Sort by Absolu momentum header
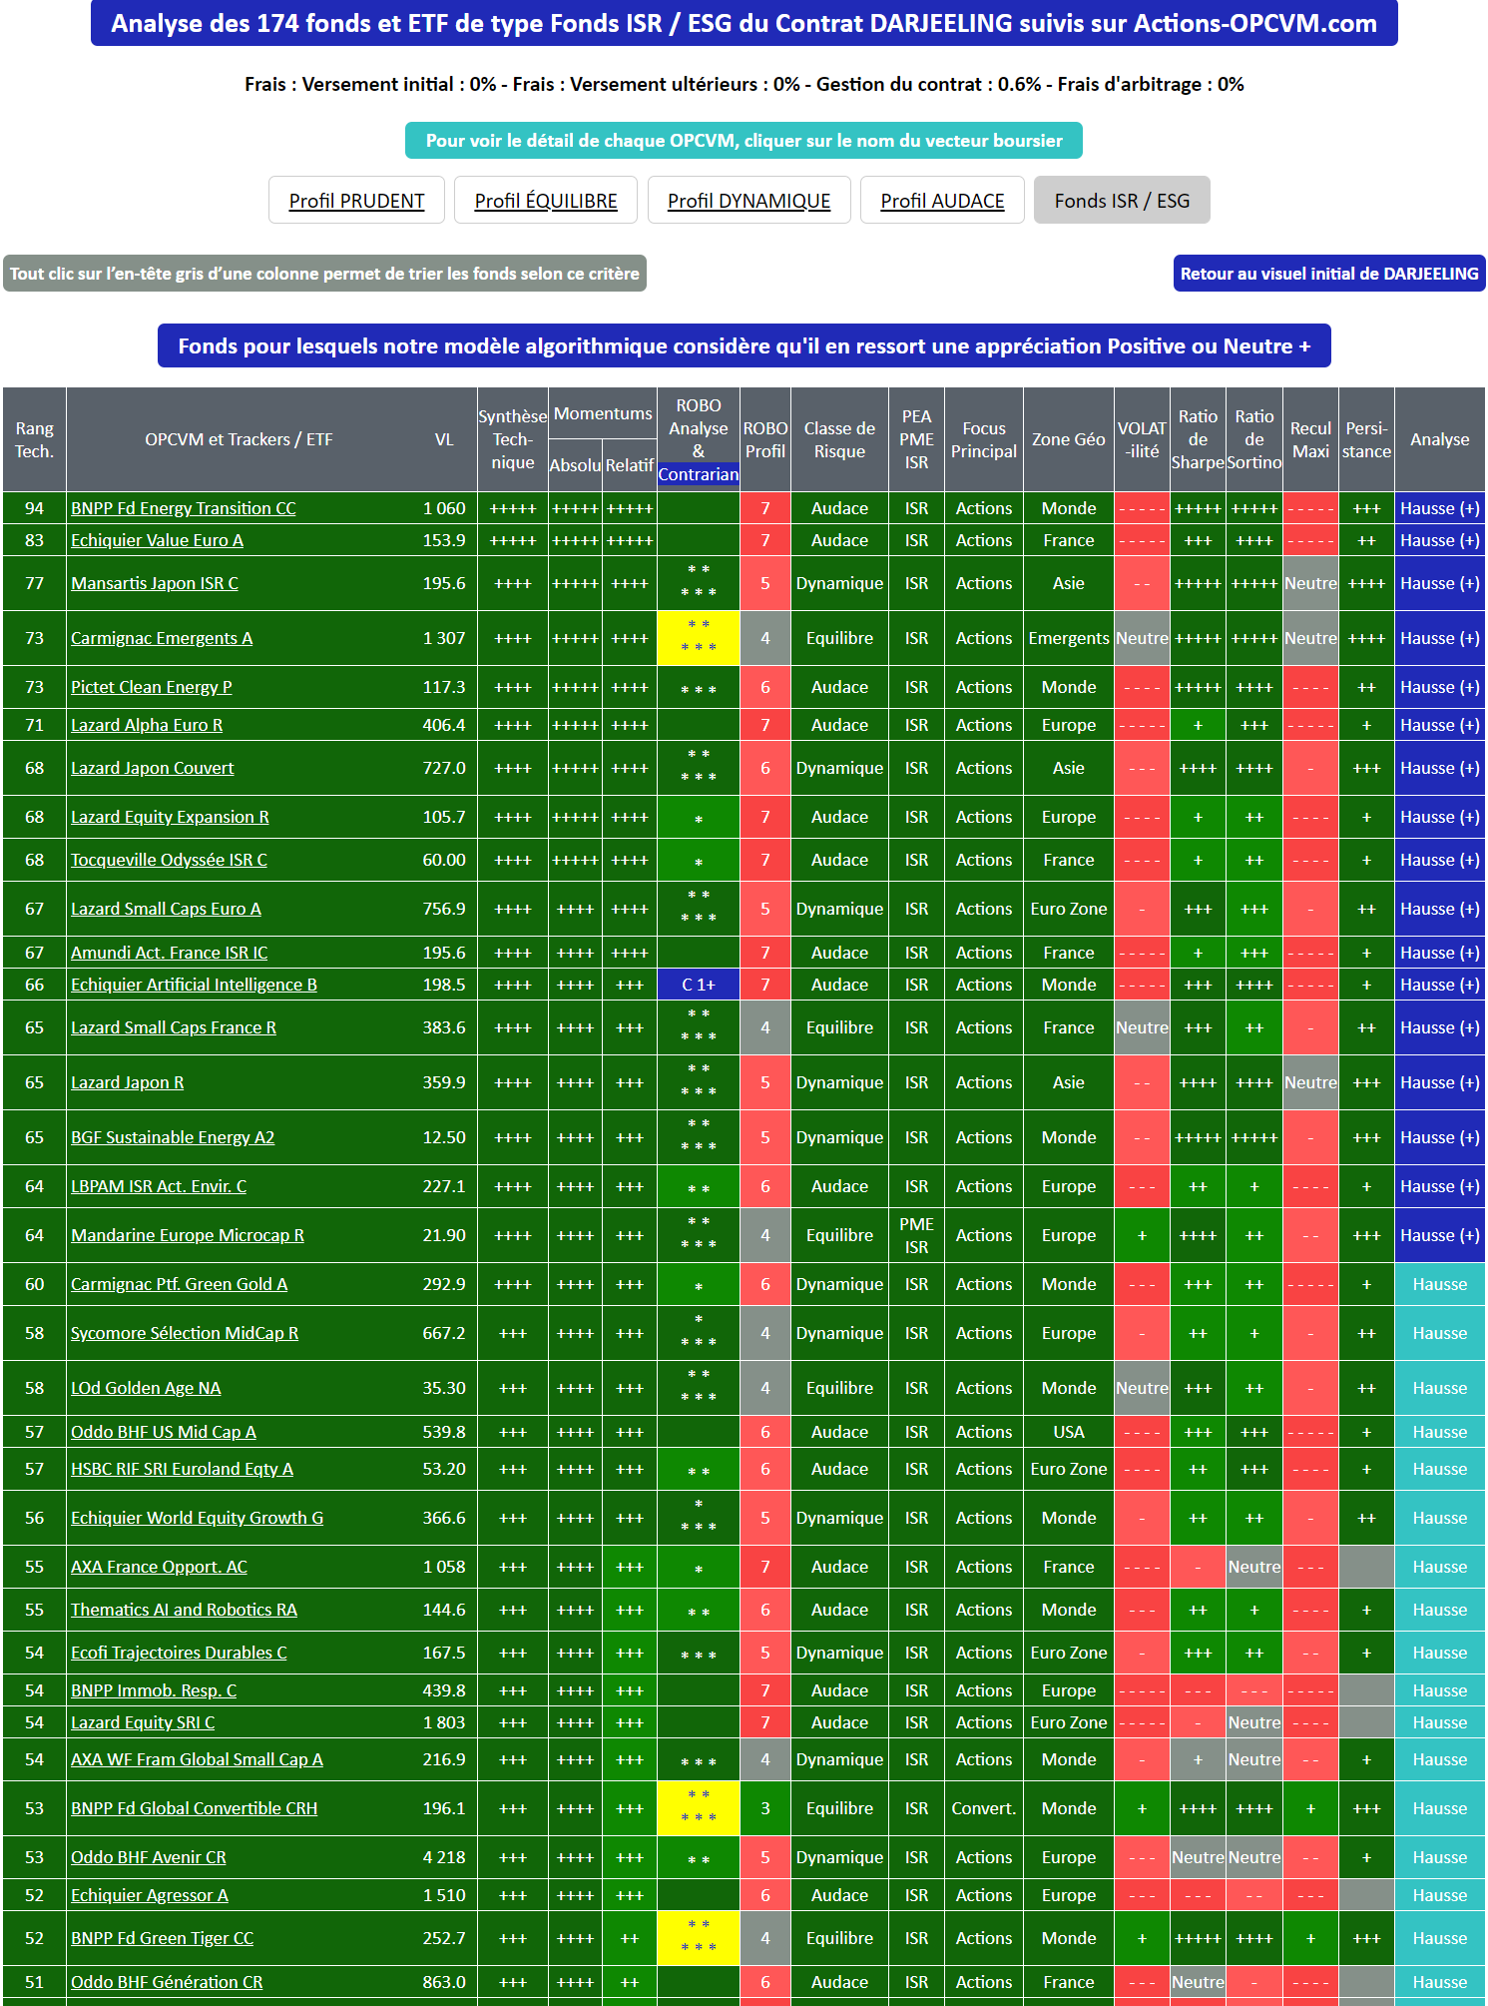The height and width of the screenshot is (2006, 1488). (576, 465)
